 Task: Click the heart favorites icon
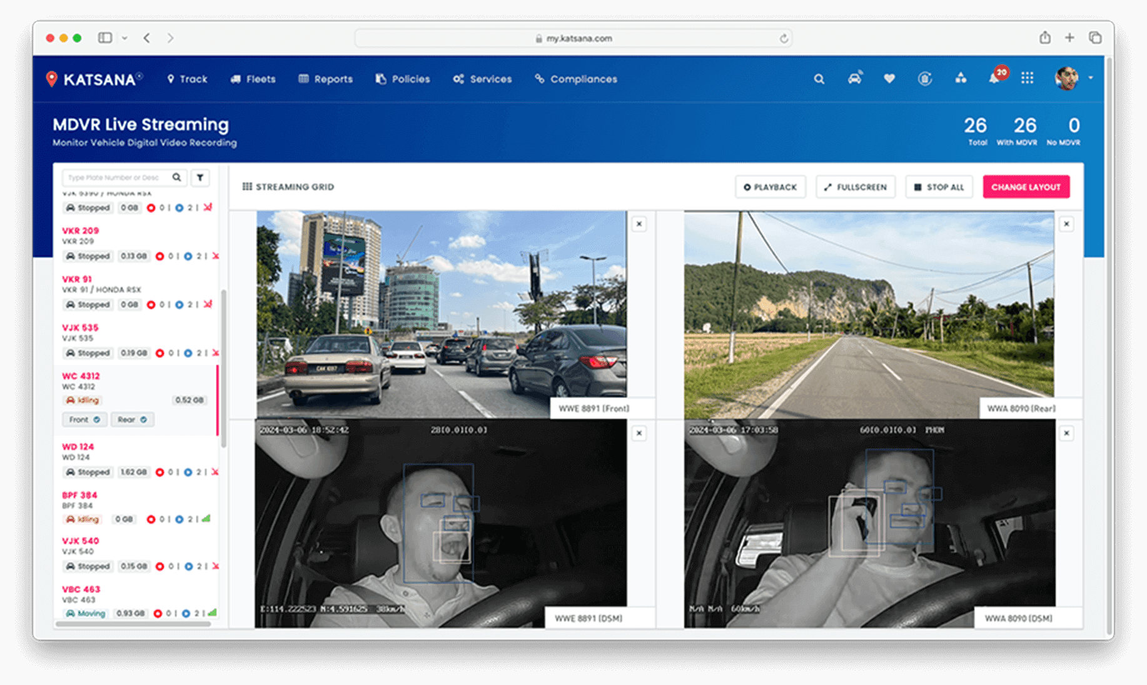point(889,79)
